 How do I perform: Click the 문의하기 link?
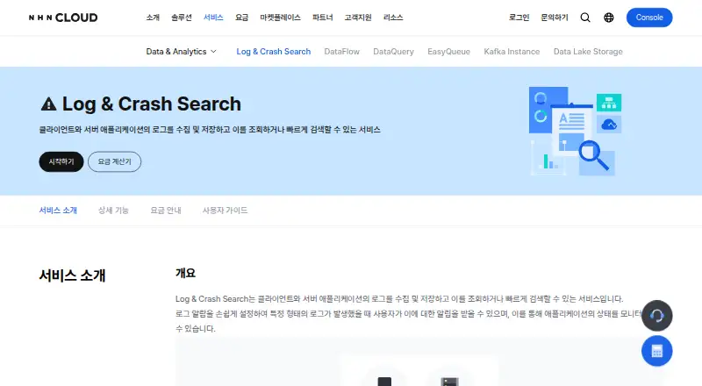[x=555, y=18]
